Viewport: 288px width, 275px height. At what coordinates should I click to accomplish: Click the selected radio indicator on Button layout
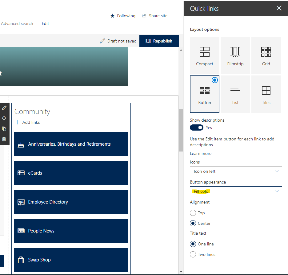pyautogui.click(x=214, y=80)
